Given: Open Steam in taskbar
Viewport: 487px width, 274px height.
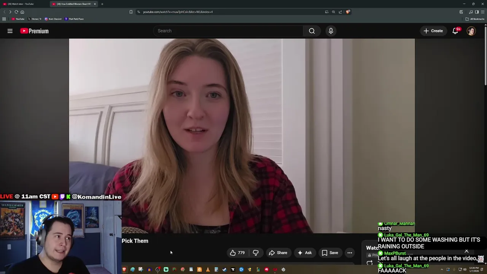Looking at the screenshot, I should [224, 269].
